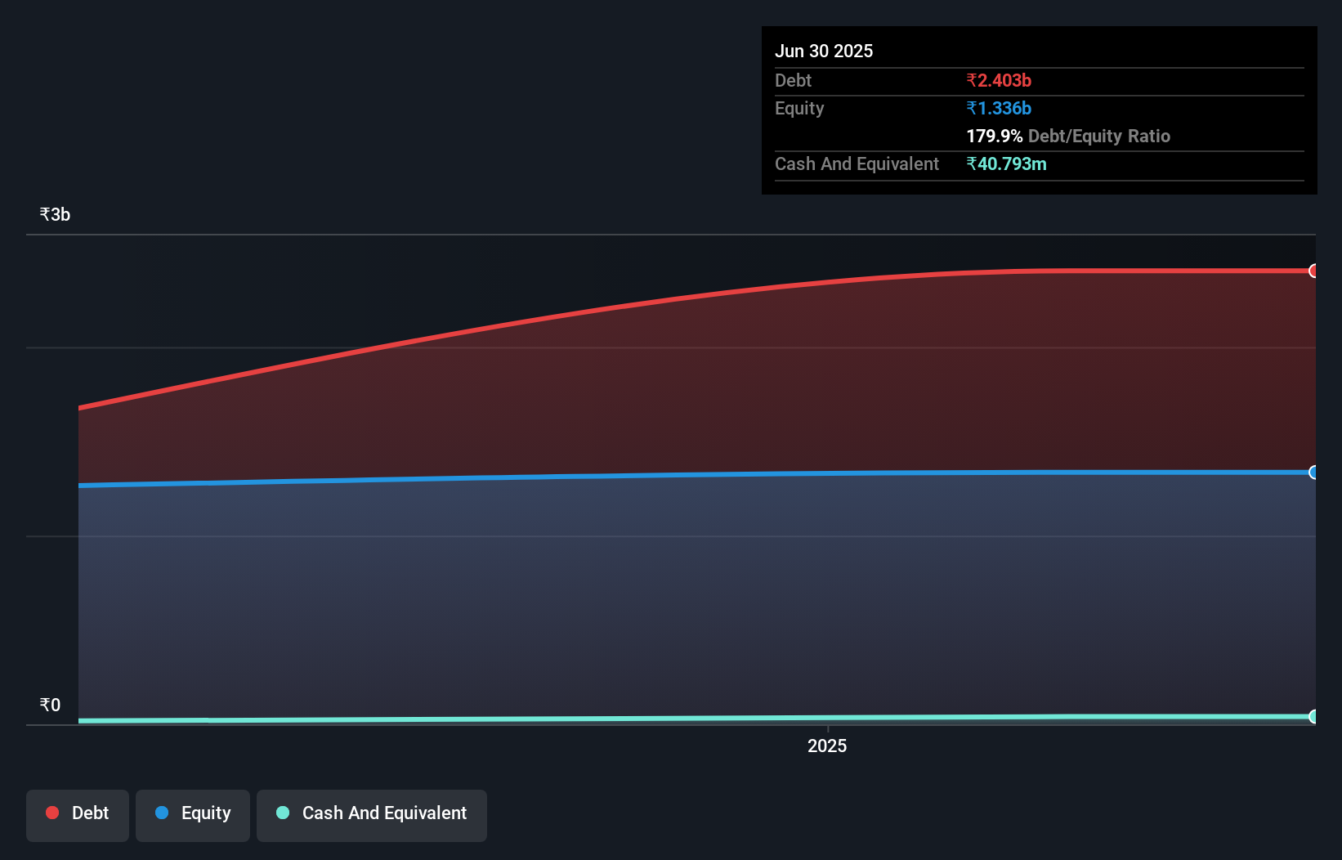
Task: Select the teal Cash endpoint marker
Action: tap(1314, 717)
